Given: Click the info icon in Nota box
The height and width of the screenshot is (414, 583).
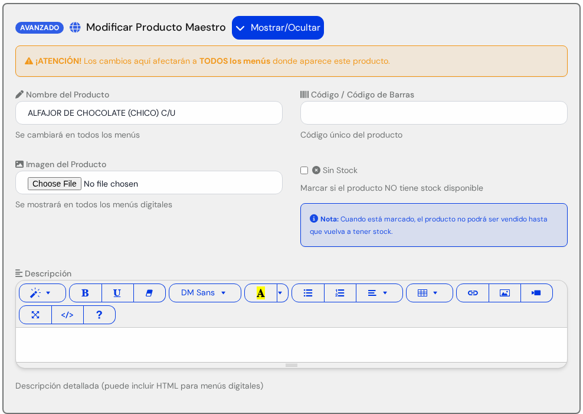Looking at the screenshot, I should (x=314, y=219).
